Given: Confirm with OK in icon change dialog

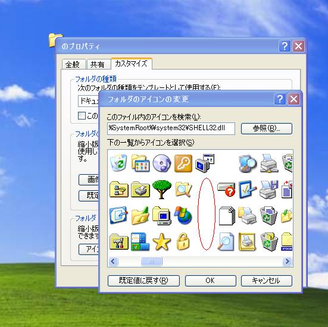Looking at the screenshot, I should (210, 281).
